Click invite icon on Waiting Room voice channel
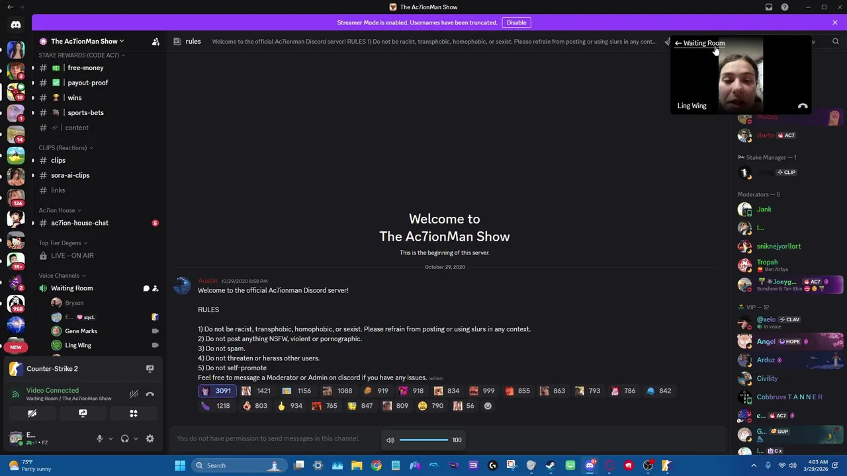The image size is (847, 476). pos(156,288)
